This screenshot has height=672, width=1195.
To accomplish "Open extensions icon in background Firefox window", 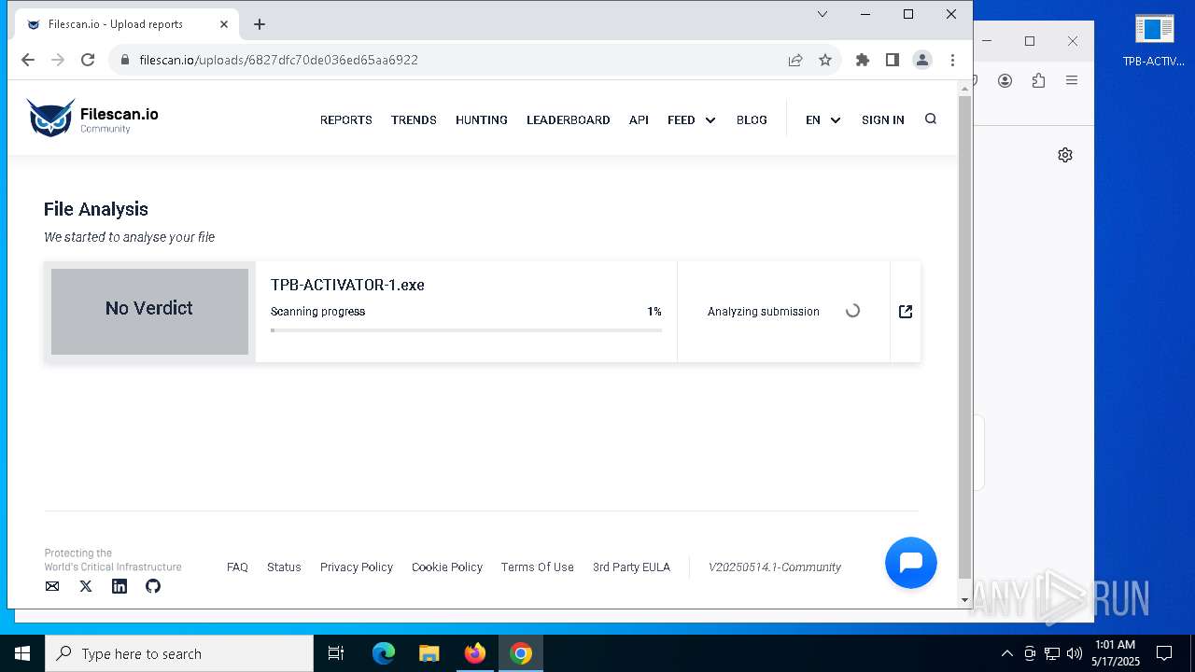I will point(1038,80).
